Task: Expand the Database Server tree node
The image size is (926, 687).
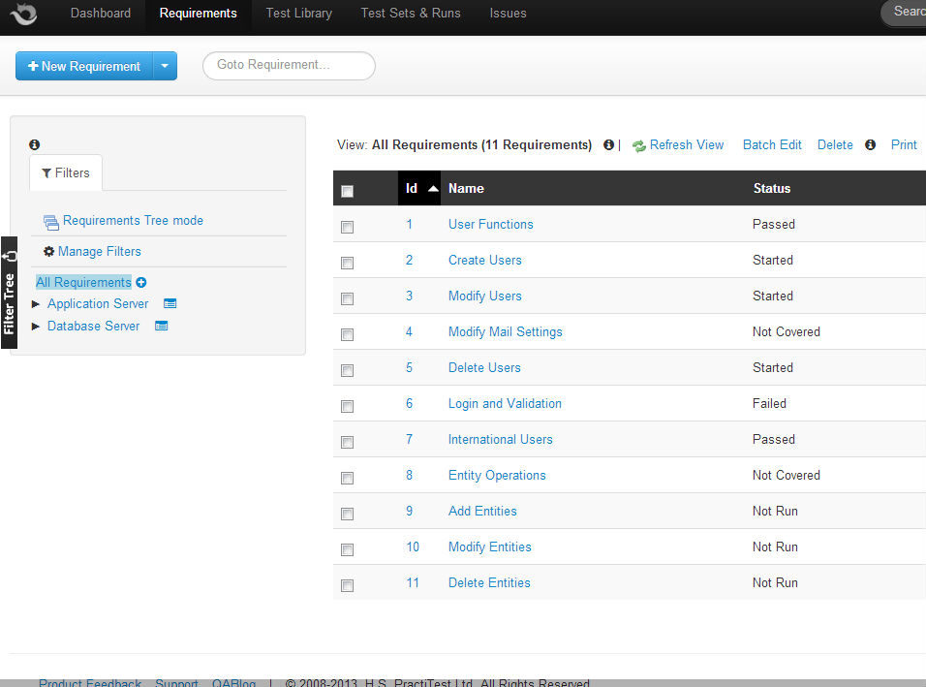Action: point(37,327)
